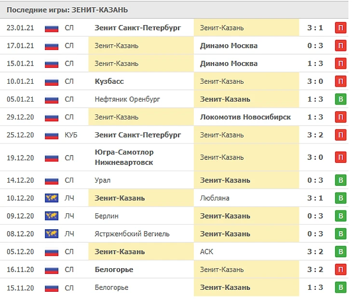Open Белогорье team in the 16.11.20 row
Screen dimensions: 352x299
(114, 270)
